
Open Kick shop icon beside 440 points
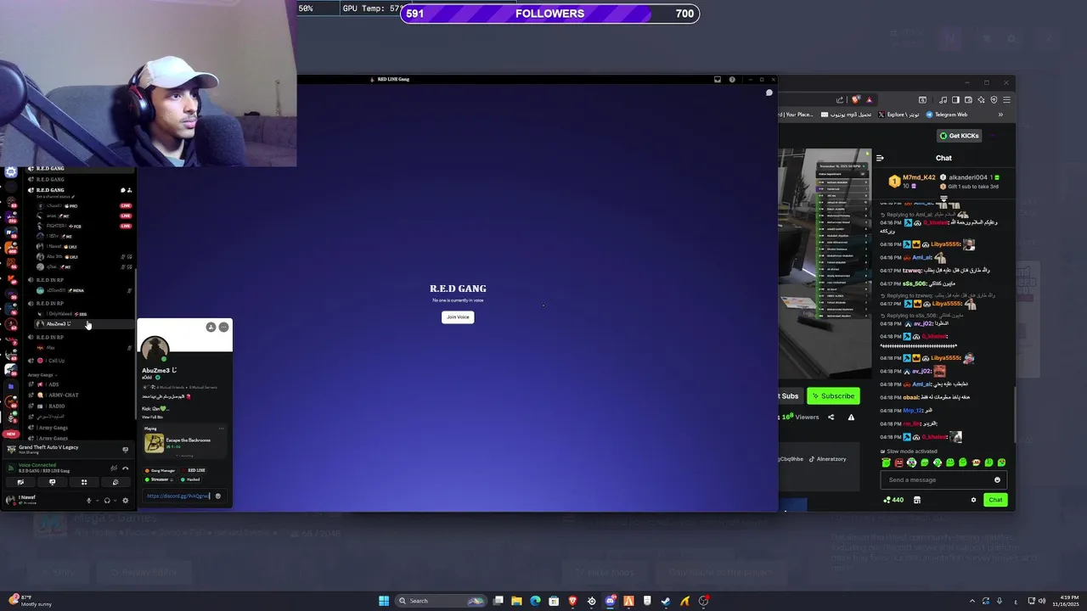point(916,500)
